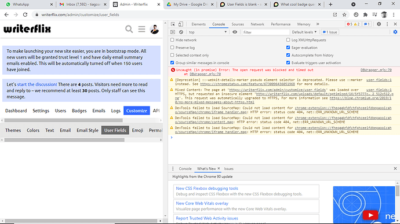Uncheck the Eager evaluation checkbox

point(288,47)
